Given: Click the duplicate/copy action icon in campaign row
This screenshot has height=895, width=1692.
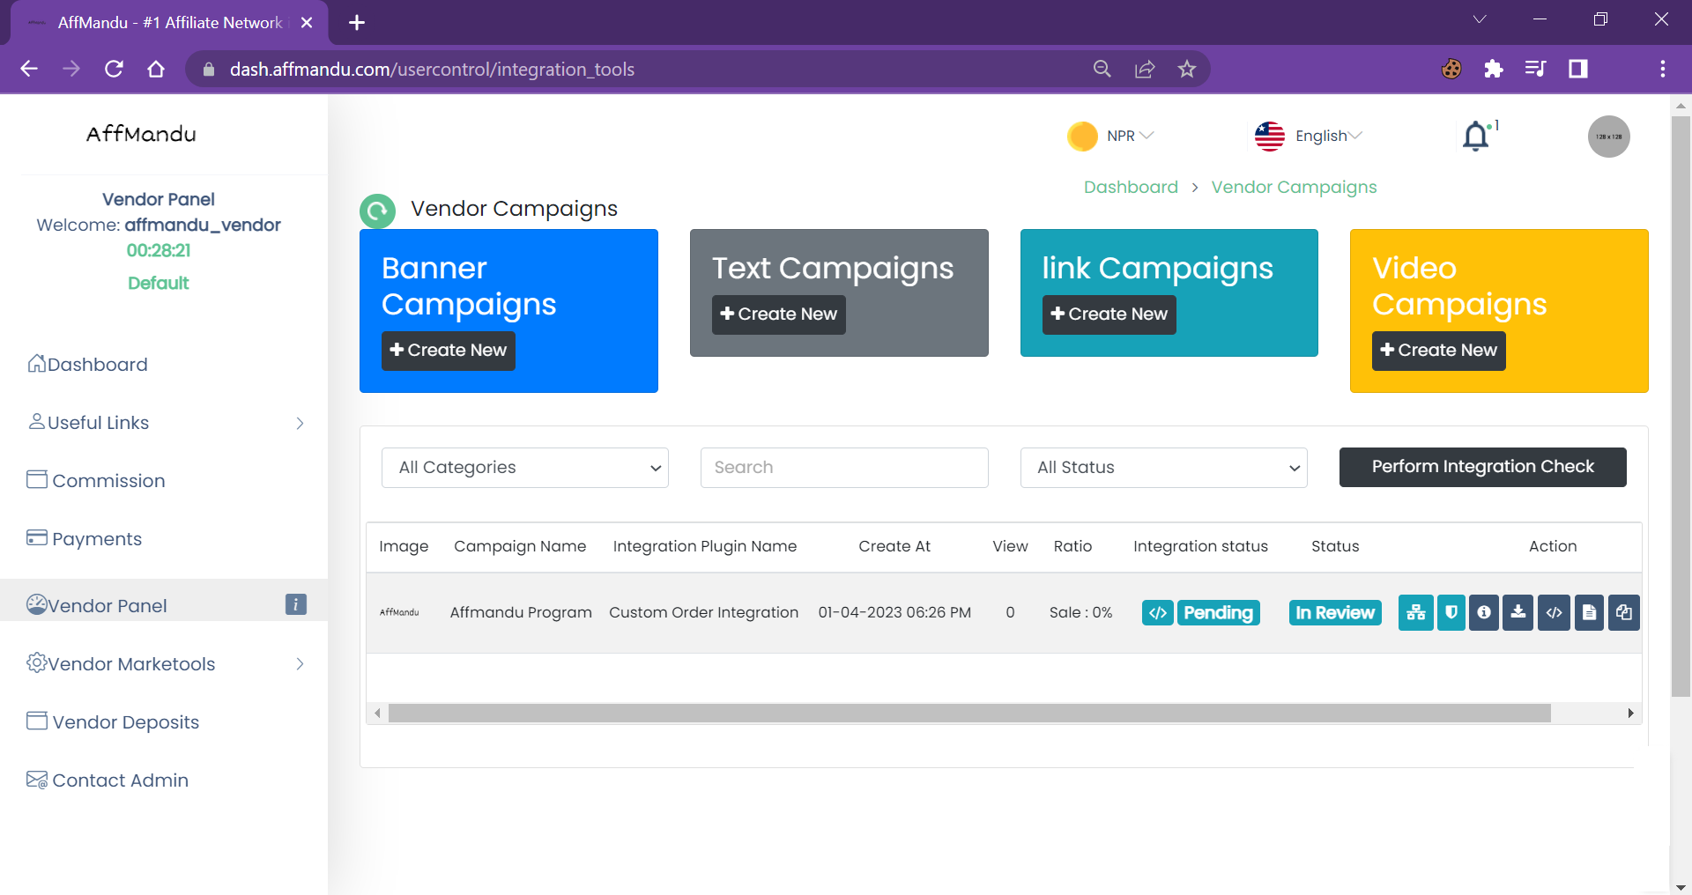Looking at the screenshot, I should pos(1624,612).
